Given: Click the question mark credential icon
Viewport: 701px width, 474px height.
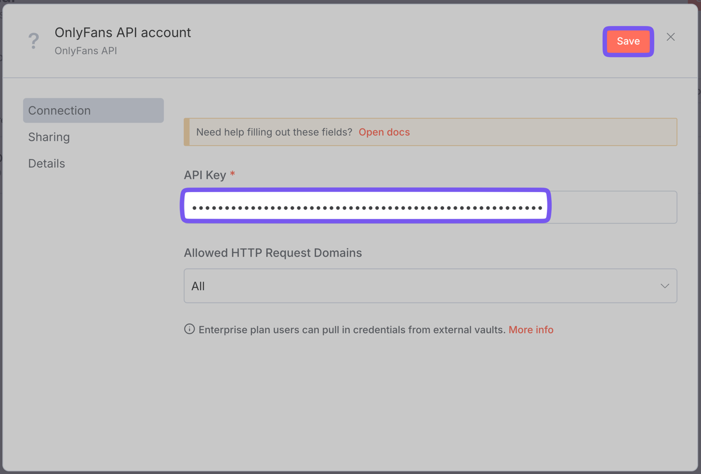Looking at the screenshot, I should click(34, 41).
